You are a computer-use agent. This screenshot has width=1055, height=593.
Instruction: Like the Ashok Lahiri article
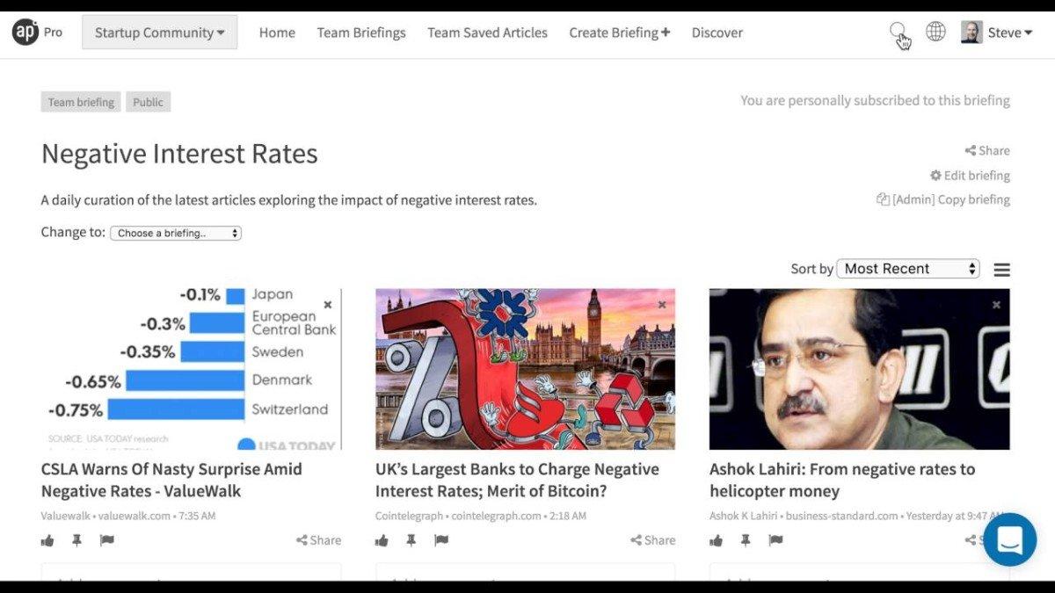click(x=716, y=540)
